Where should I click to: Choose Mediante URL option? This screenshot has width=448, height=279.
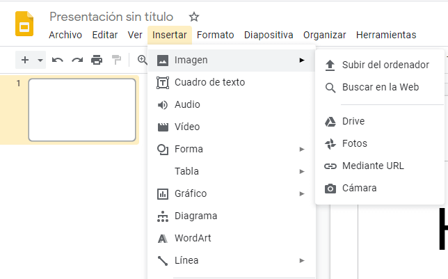[x=380, y=166]
